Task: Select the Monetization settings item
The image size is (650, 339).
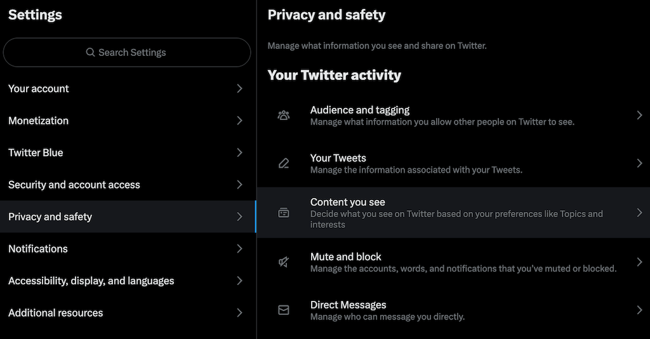Action: [x=38, y=121]
